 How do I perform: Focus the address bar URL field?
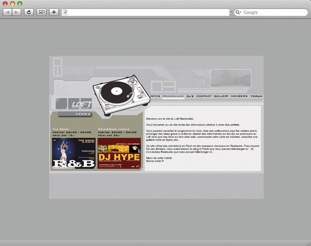[145, 12]
